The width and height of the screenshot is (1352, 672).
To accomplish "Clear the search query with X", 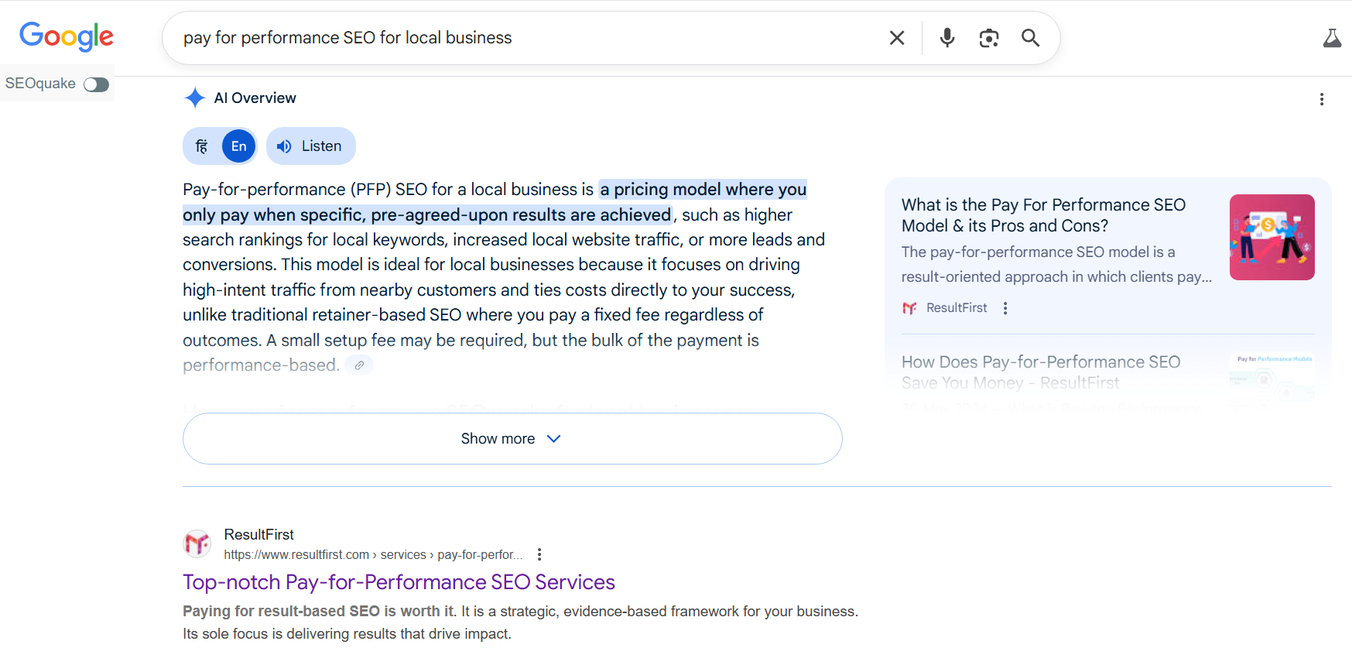I will tap(897, 38).
